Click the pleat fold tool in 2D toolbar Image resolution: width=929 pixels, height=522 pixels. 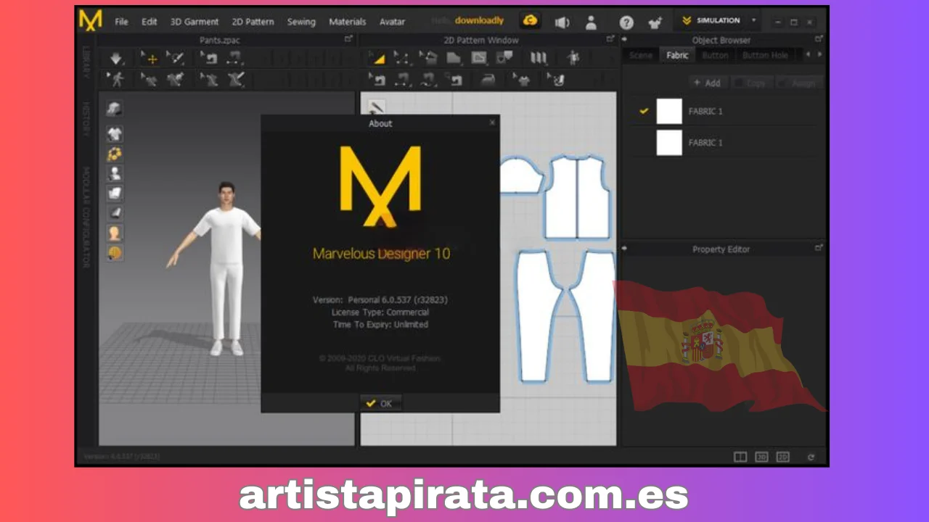[x=538, y=58]
